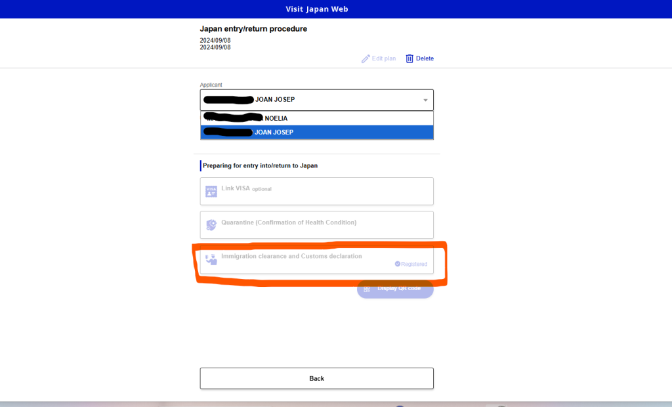This screenshot has width=672, height=407.
Task: Click the Registered checkmark icon
Action: (397, 264)
